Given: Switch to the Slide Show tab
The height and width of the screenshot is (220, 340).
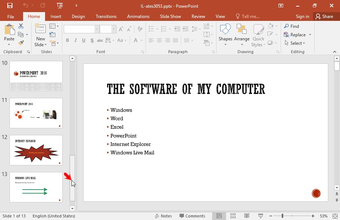Looking at the screenshot, I should [x=170, y=16].
